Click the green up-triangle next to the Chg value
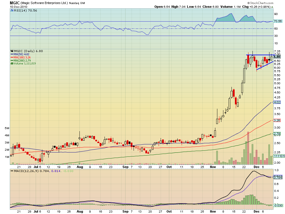285x214 pixels. pos(272,7)
